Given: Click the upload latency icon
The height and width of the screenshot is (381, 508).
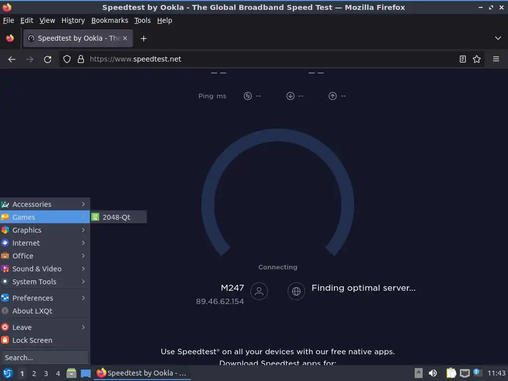Looking at the screenshot, I should point(332,96).
